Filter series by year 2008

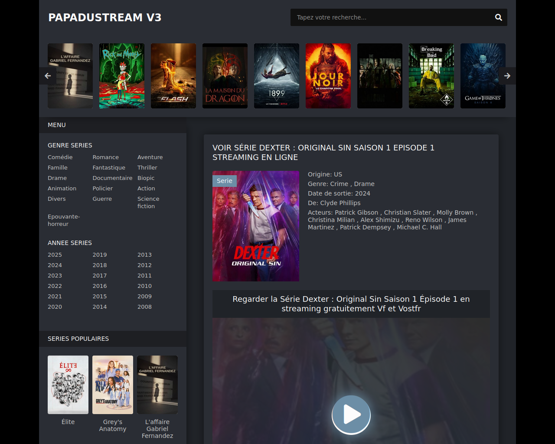144,307
